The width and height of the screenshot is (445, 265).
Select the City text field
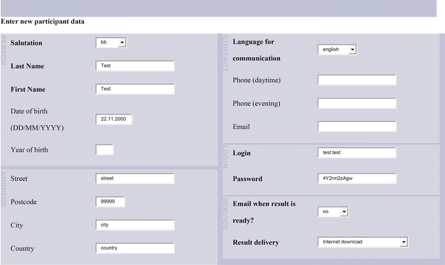(x=135, y=225)
